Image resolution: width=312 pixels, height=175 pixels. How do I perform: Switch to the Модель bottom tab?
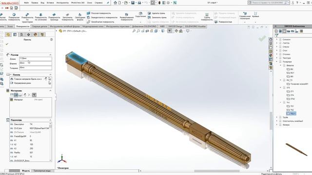point(26,171)
